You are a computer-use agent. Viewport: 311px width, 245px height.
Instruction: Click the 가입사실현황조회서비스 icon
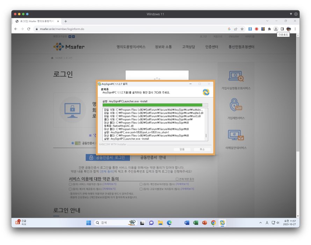coord(236,76)
